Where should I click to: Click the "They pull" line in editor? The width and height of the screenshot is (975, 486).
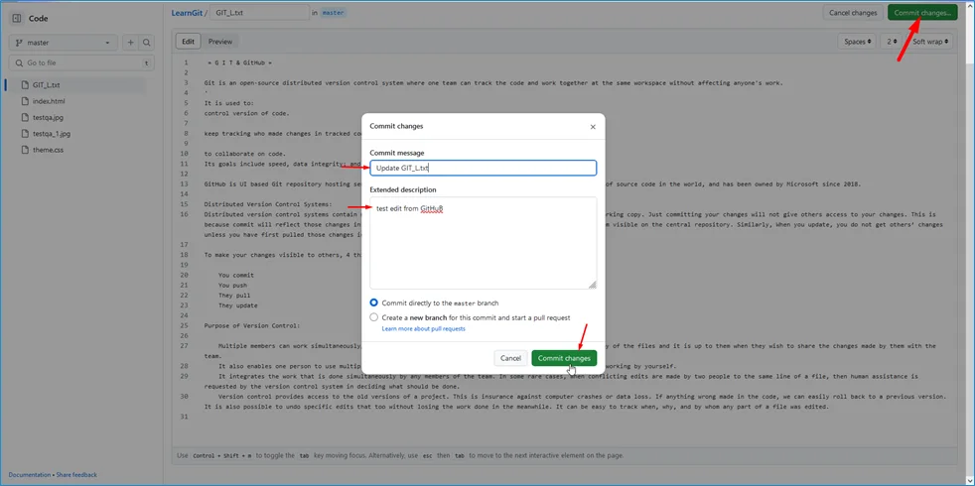(234, 296)
